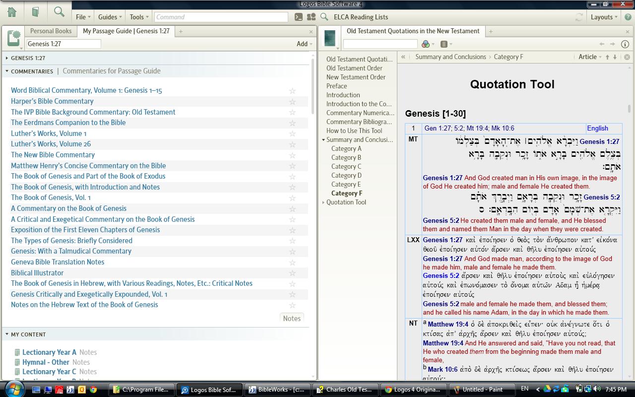Screen dimensions: 635x397
Task: Go to the Home page icon
Action: click(x=11, y=12)
